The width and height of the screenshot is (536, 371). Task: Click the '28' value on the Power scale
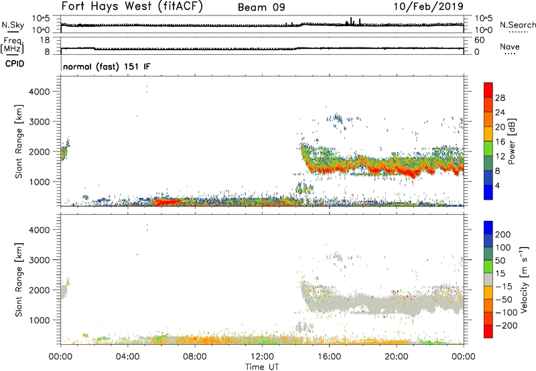(500, 98)
